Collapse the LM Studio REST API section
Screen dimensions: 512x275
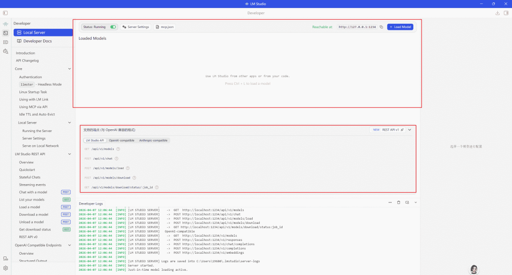tap(70, 154)
